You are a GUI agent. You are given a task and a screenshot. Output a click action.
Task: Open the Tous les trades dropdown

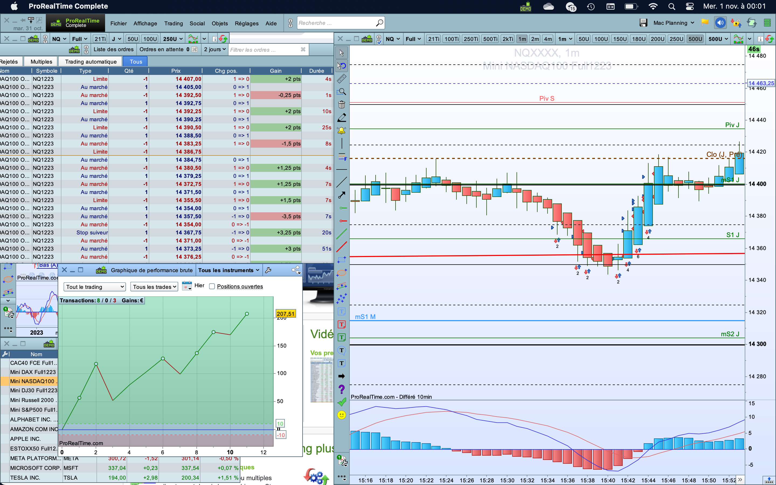[154, 287]
